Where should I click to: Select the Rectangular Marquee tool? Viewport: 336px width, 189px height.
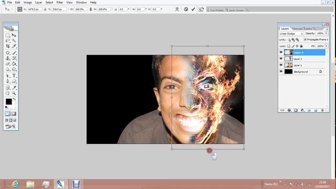point(8,35)
